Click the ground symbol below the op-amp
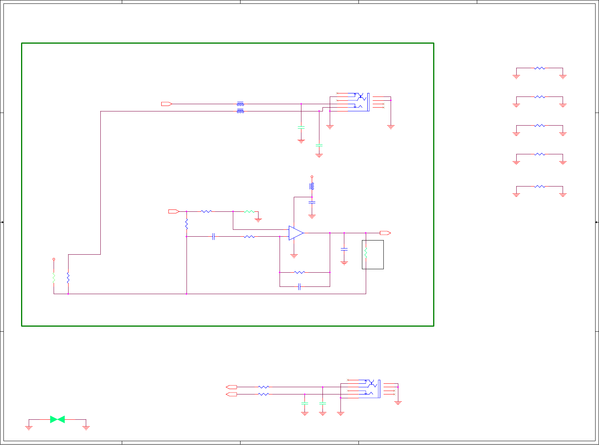 pyautogui.click(x=294, y=256)
